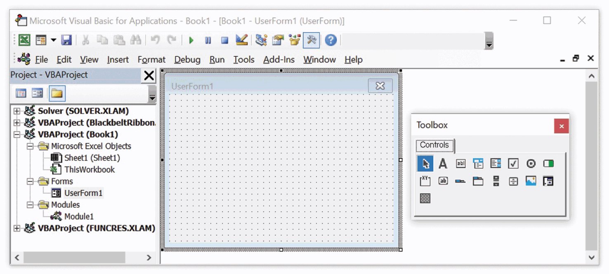The height and width of the screenshot is (274, 609).
Task: Select Module1 in the project tree
Action: point(78,216)
